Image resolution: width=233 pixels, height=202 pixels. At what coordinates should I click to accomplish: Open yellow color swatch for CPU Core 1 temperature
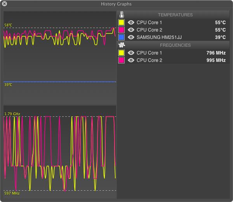coord(121,23)
